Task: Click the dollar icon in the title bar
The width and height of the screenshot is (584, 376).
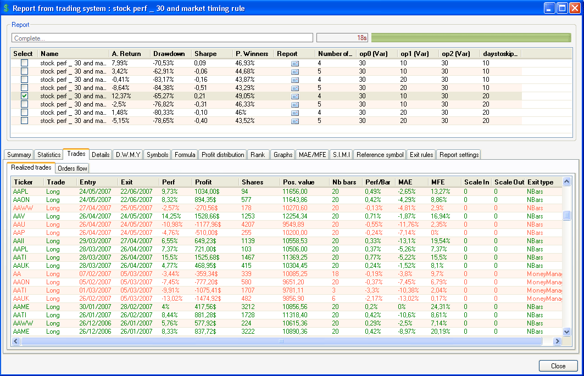Action: (7, 7)
